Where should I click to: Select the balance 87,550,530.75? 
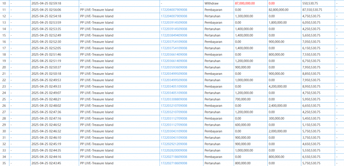click(x=312, y=10)
